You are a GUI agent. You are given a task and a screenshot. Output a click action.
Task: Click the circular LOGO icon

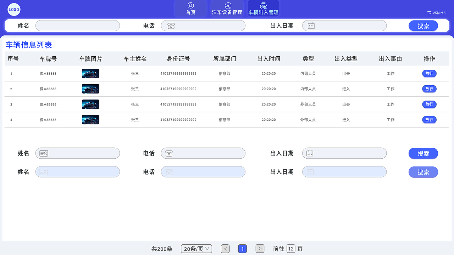pyautogui.click(x=14, y=10)
